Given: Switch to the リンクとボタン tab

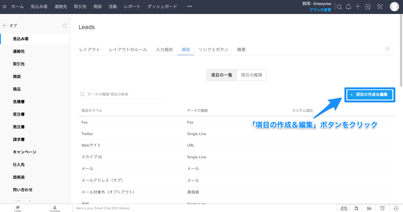Looking at the screenshot, I should coord(214,50).
